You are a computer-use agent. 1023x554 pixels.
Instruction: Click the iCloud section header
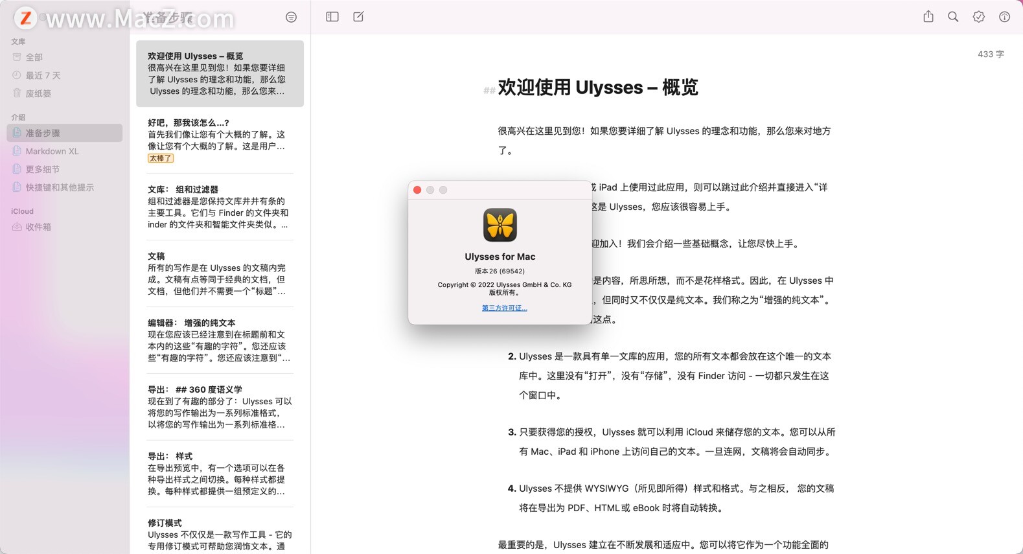click(22, 211)
